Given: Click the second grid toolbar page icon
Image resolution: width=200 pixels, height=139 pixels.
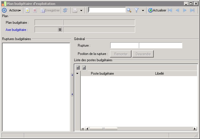Looking at the screenshot, I should pyautogui.click(x=84, y=68).
